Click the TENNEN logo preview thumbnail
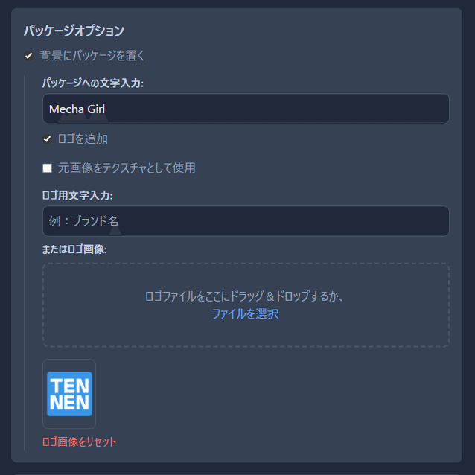475x475 pixels. pyautogui.click(x=69, y=394)
